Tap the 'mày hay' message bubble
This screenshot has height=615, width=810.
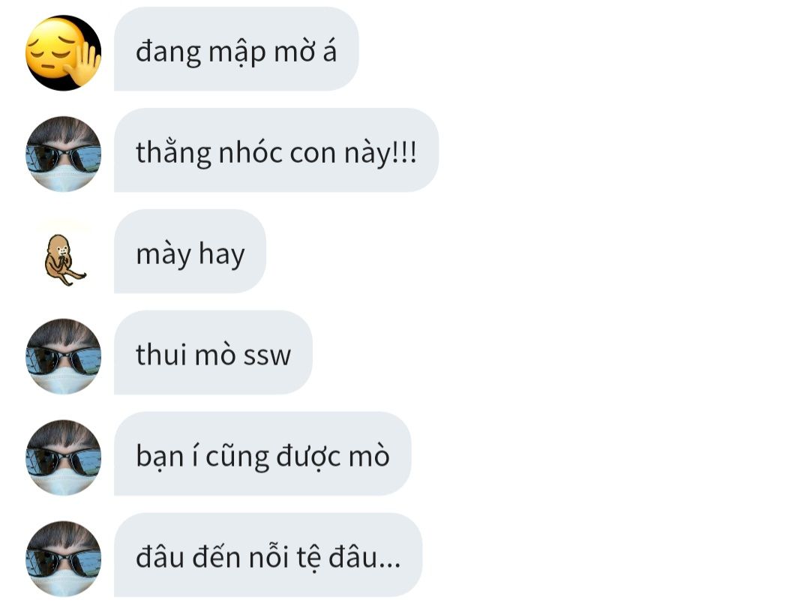(190, 251)
